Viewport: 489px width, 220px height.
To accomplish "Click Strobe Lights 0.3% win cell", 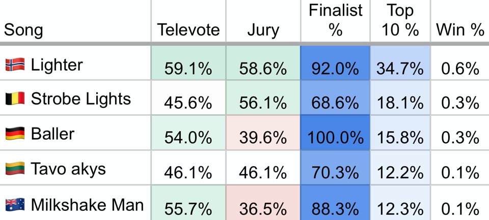I will tap(460, 98).
